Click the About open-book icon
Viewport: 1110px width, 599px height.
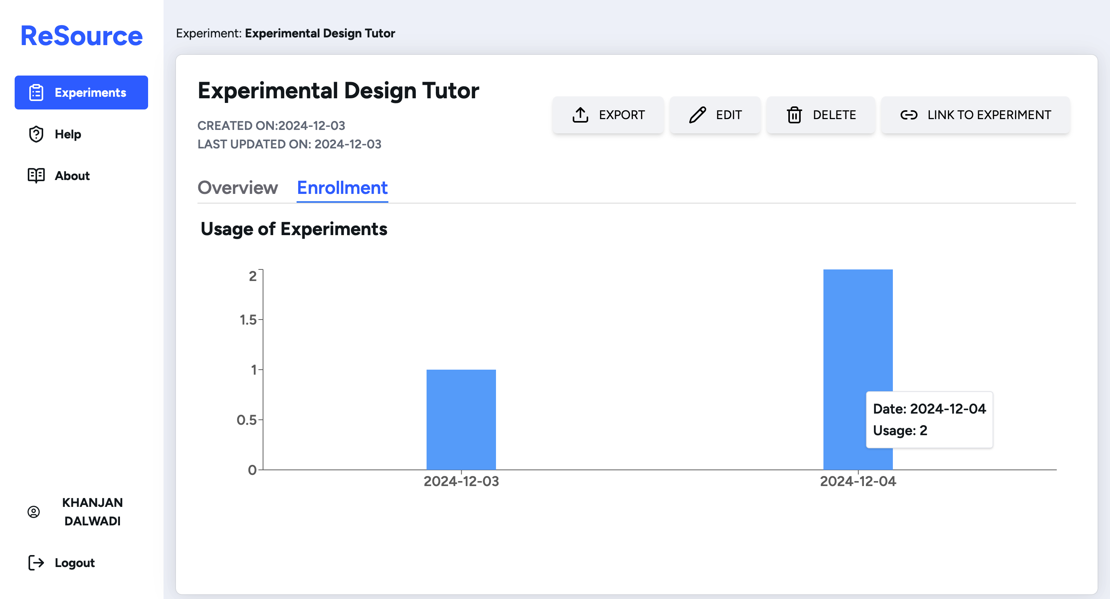pos(36,176)
